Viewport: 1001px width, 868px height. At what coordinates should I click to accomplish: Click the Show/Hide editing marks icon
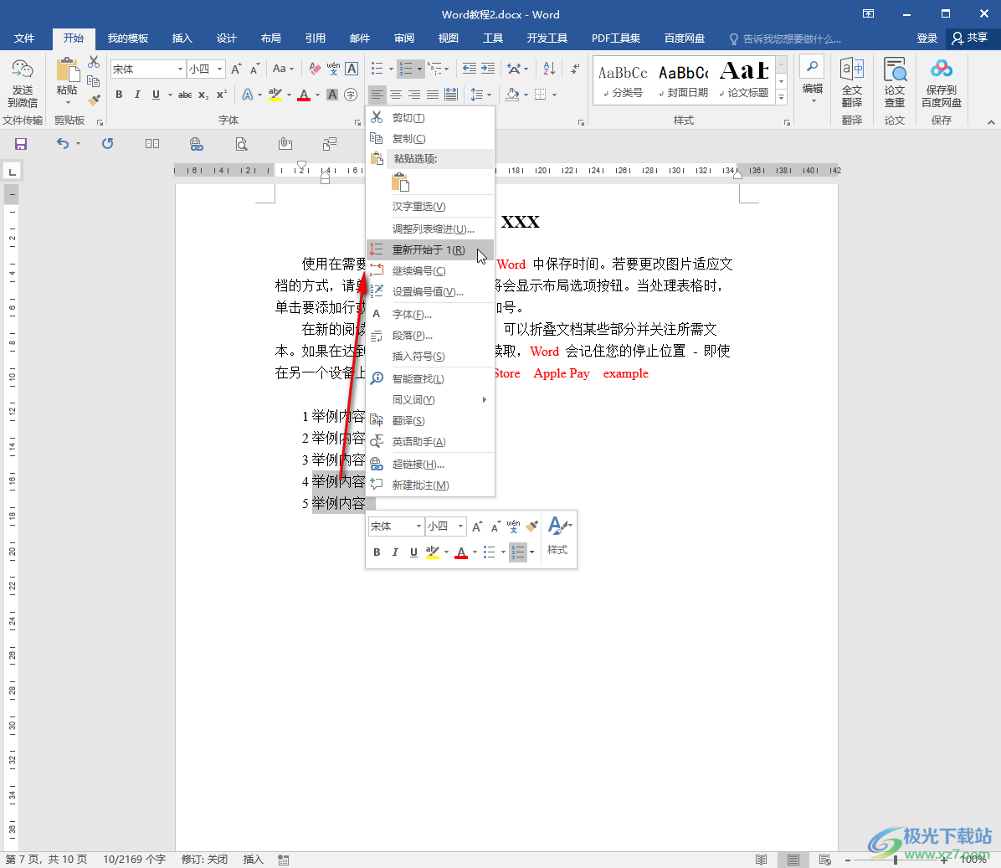pyautogui.click(x=574, y=69)
